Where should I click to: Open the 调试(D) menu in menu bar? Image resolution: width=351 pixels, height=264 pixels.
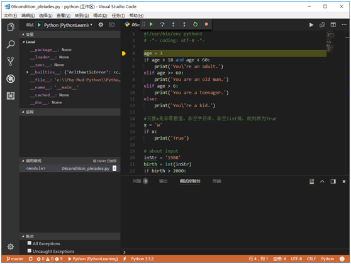point(100,16)
